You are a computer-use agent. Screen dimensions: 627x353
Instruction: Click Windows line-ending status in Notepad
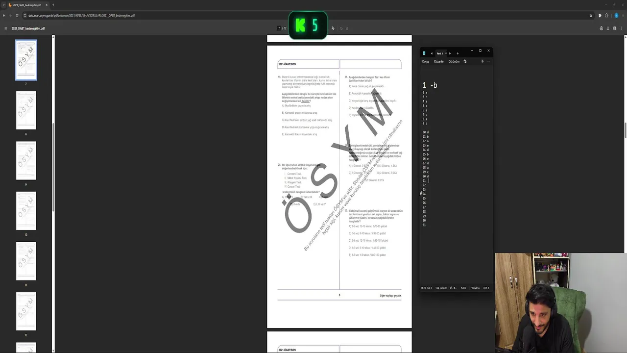tap(476, 288)
